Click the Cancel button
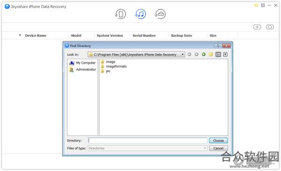281x171 pixels. click(x=218, y=148)
